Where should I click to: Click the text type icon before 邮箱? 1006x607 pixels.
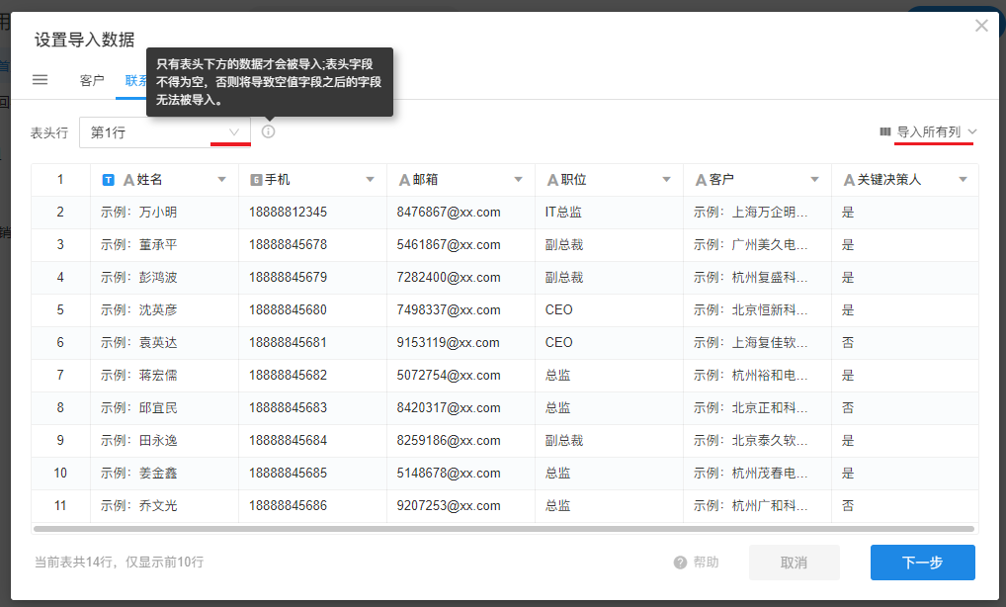tap(404, 180)
